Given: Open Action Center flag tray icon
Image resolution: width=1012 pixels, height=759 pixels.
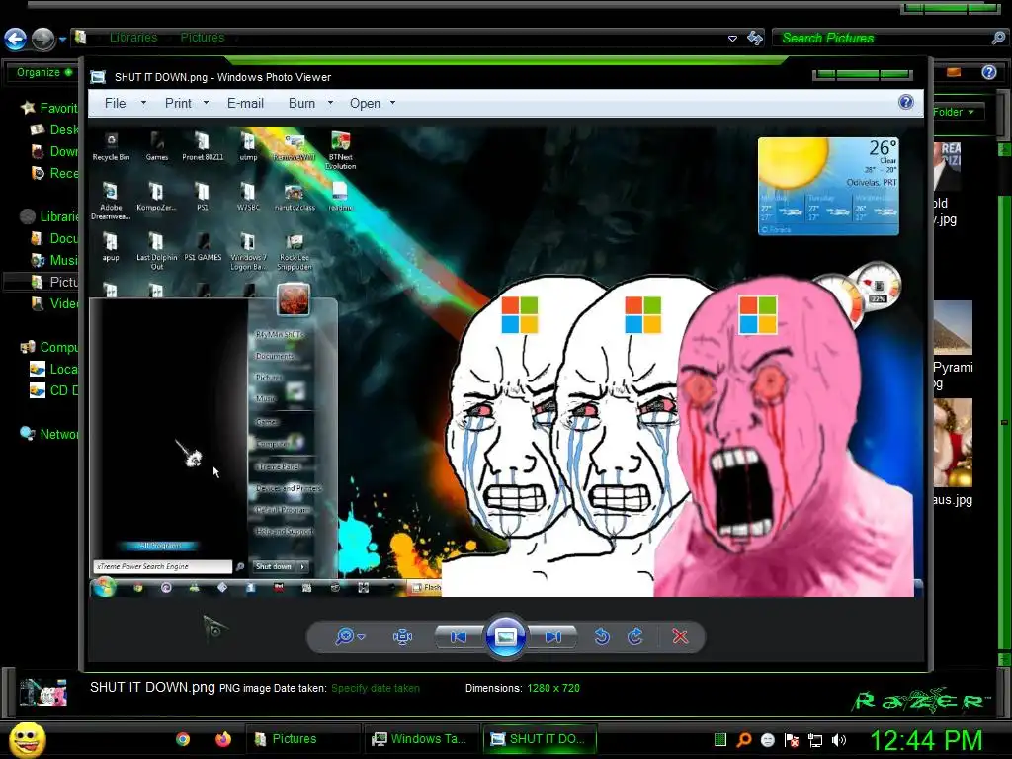Looking at the screenshot, I should point(792,740).
